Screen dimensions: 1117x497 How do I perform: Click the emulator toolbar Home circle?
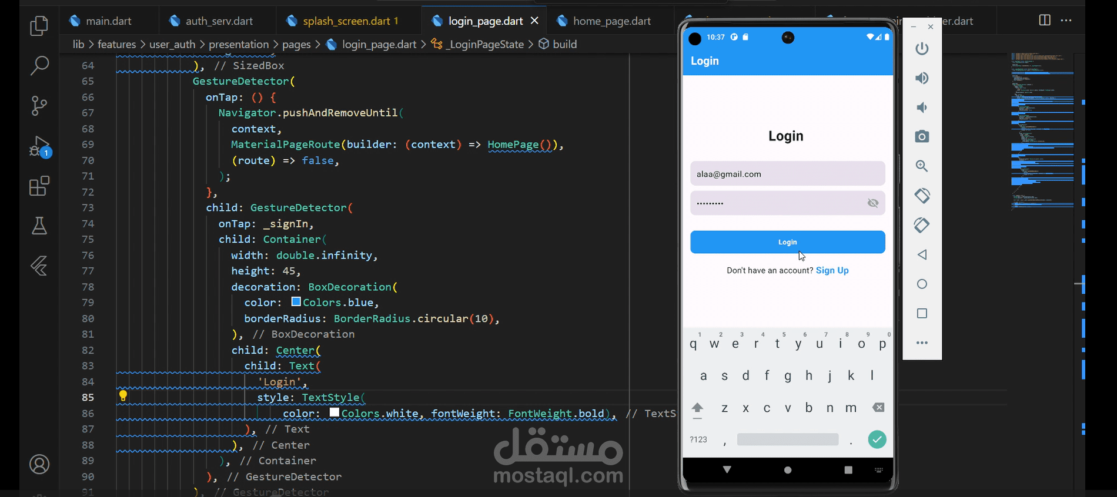[x=922, y=284]
